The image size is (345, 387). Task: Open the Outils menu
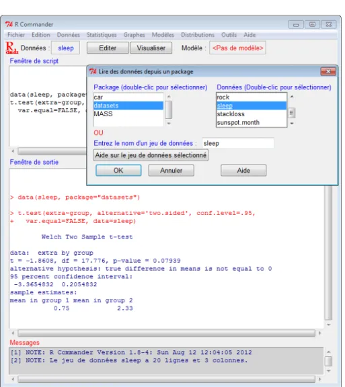pyautogui.click(x=229, y=35)
